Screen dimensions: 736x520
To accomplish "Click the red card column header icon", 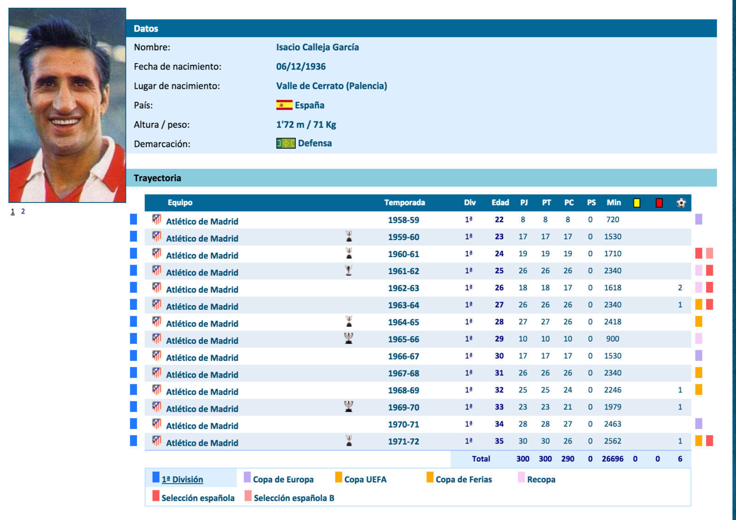I will pyautogui.click(x=659, y=202).
